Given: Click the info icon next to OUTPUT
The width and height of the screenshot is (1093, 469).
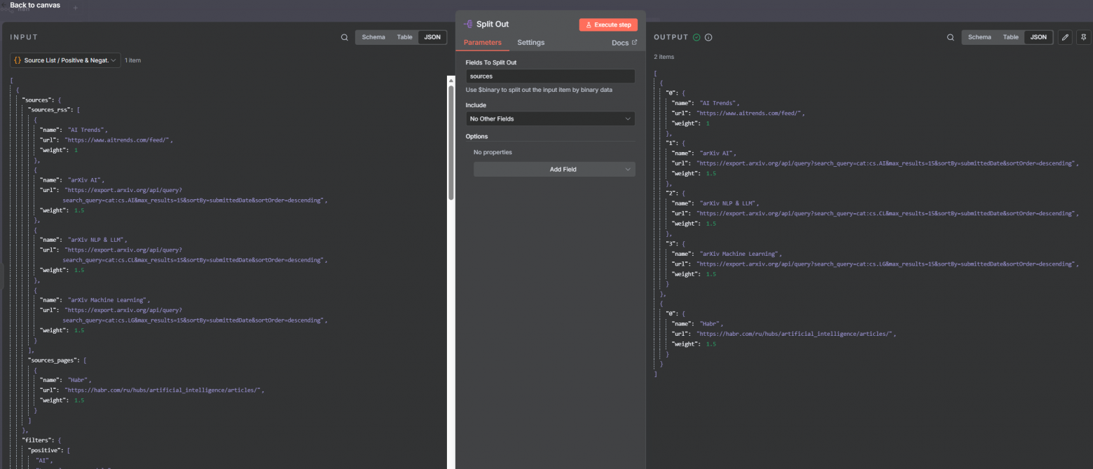Looking at the screenshot, I should 708,37.
